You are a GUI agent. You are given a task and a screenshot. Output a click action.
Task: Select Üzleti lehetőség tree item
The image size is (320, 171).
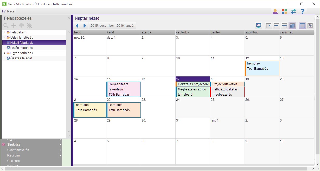[x=22, y=38]
